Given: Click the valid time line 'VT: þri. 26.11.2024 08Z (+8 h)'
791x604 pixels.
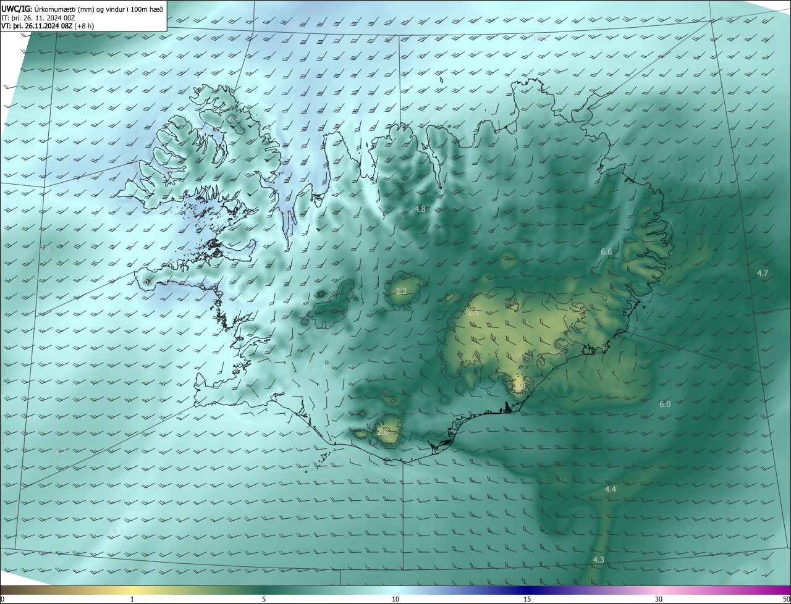Looking at the screenshot, I should click(x=47, y=26).
